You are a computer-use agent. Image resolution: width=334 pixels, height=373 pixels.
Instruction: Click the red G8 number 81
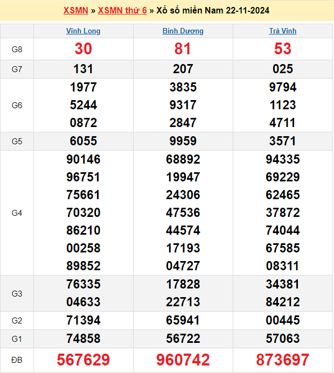pos(183,49)
